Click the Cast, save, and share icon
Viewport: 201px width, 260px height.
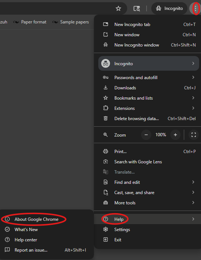[106, 192]
